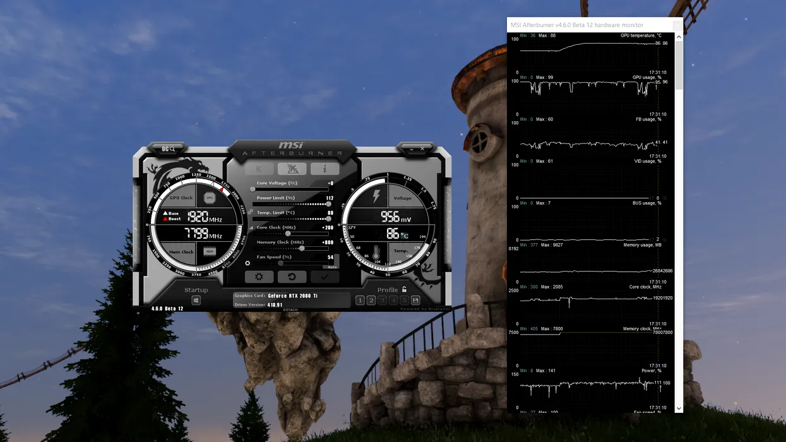This screenshot has width=786, height=442.
Task: Save profile with floppy disk icon
Action: (415, 301)
